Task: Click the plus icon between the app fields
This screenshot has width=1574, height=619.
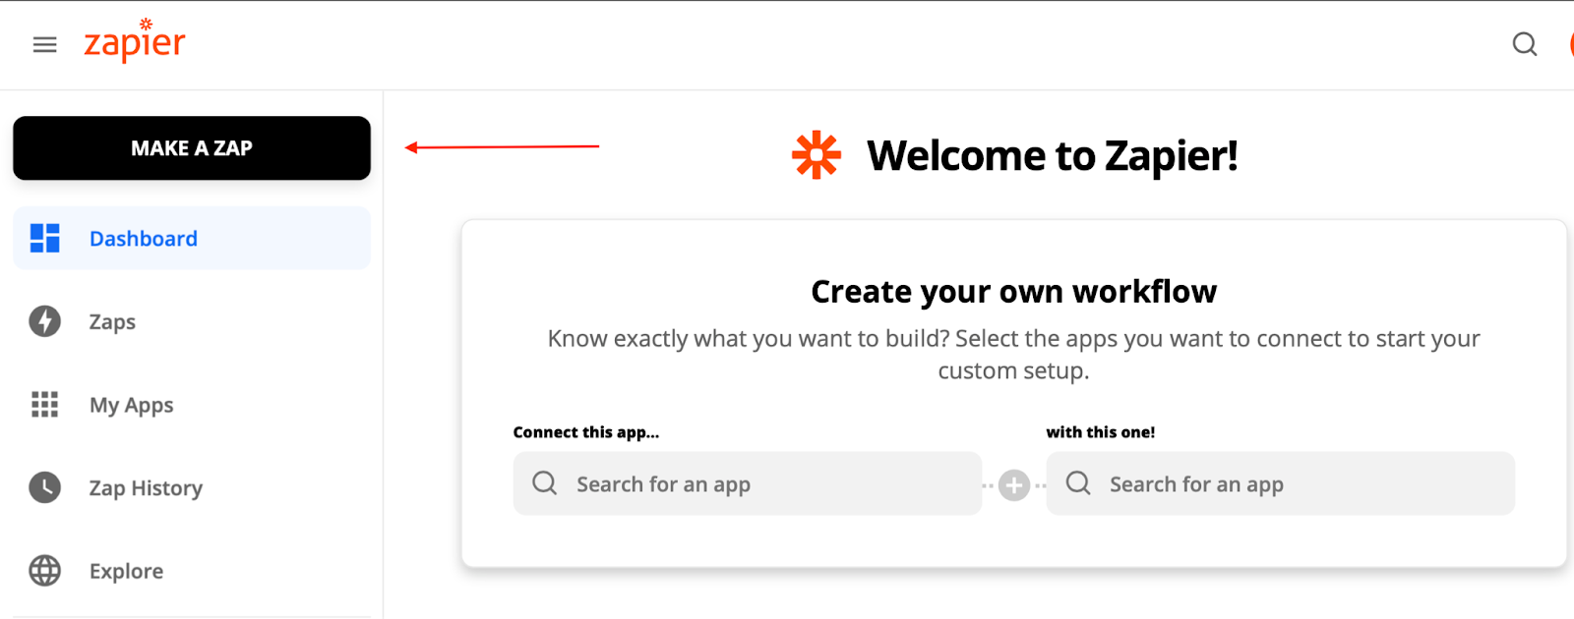Action: coord(1014,485)
